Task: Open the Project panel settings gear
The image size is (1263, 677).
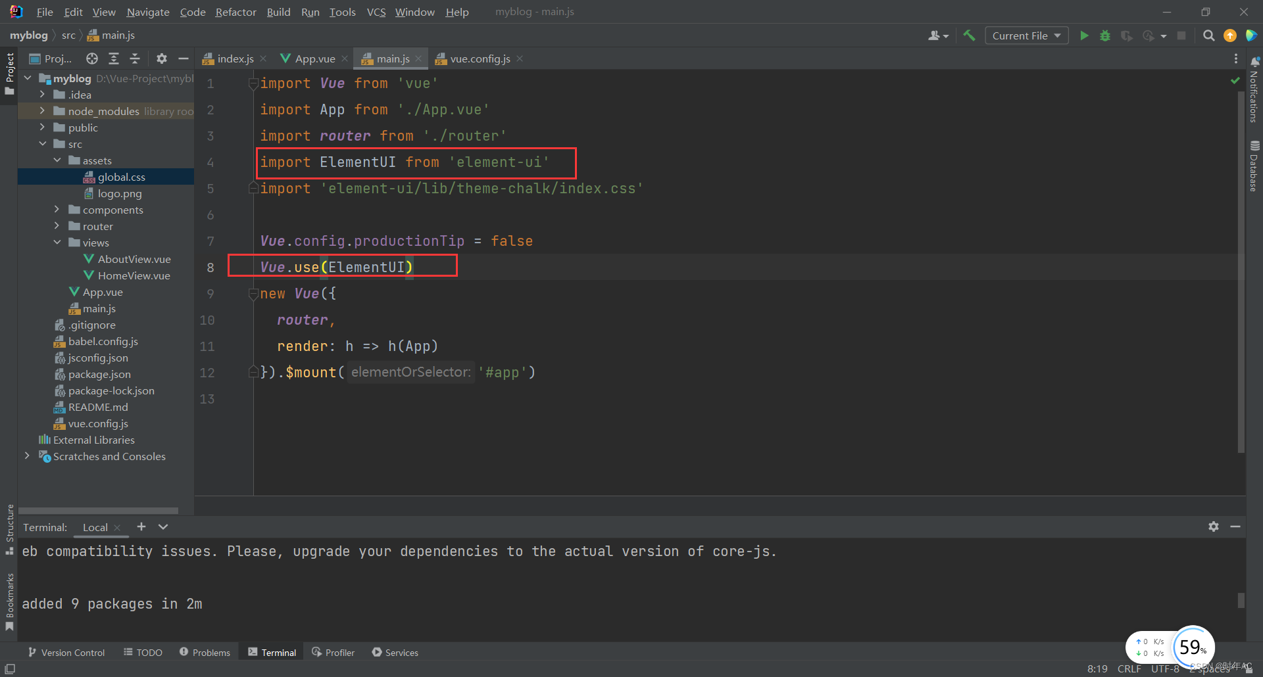Action: point(161,58)
